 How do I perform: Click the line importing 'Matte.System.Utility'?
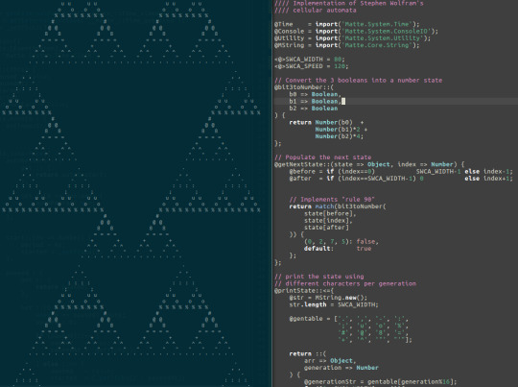(352, 38)
